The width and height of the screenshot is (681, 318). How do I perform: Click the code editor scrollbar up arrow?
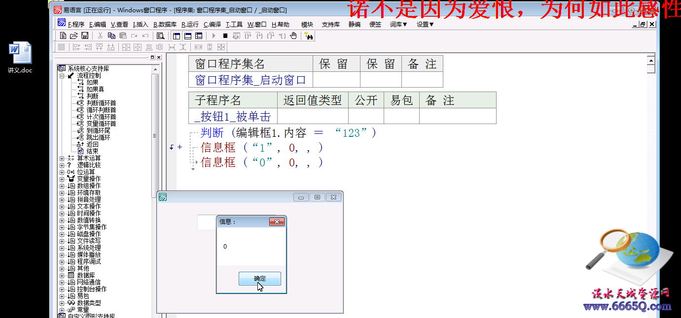pyautogui.click(x=651, y=60)
